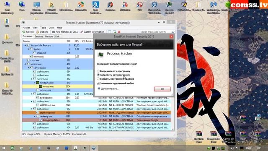268x151 pixels.
Task: Select the smss.exe process row
Action: tap(58, 53)
